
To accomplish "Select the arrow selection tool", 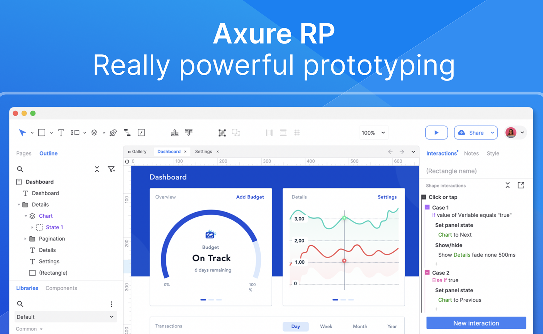I will click(x=22, y=133).
